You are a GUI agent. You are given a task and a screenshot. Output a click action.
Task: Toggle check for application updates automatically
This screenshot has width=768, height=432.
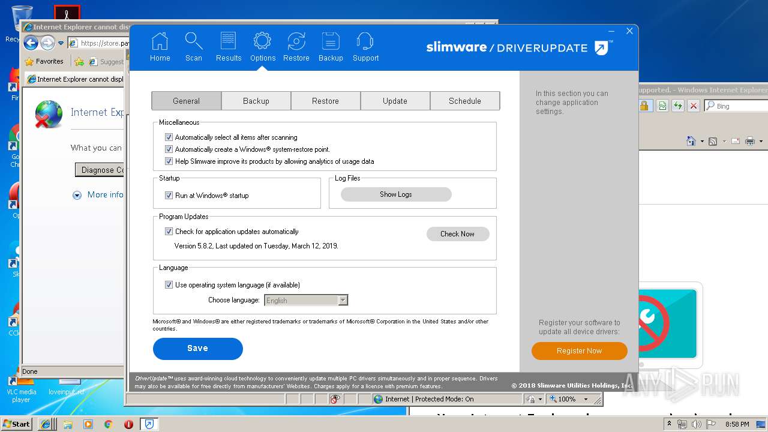pyautogui.click(x=169, y=232)
